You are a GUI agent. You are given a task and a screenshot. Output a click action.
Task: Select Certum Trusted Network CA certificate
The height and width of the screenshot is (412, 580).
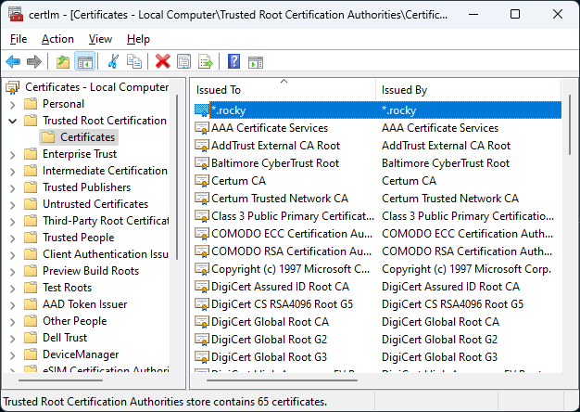click(378, 199)
